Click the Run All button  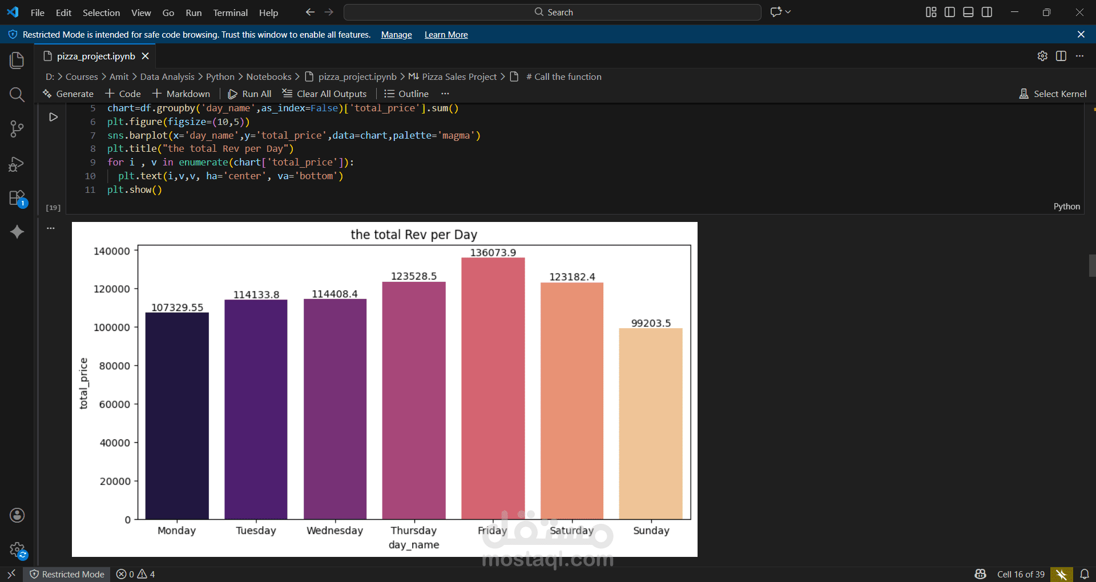[249, 94]
